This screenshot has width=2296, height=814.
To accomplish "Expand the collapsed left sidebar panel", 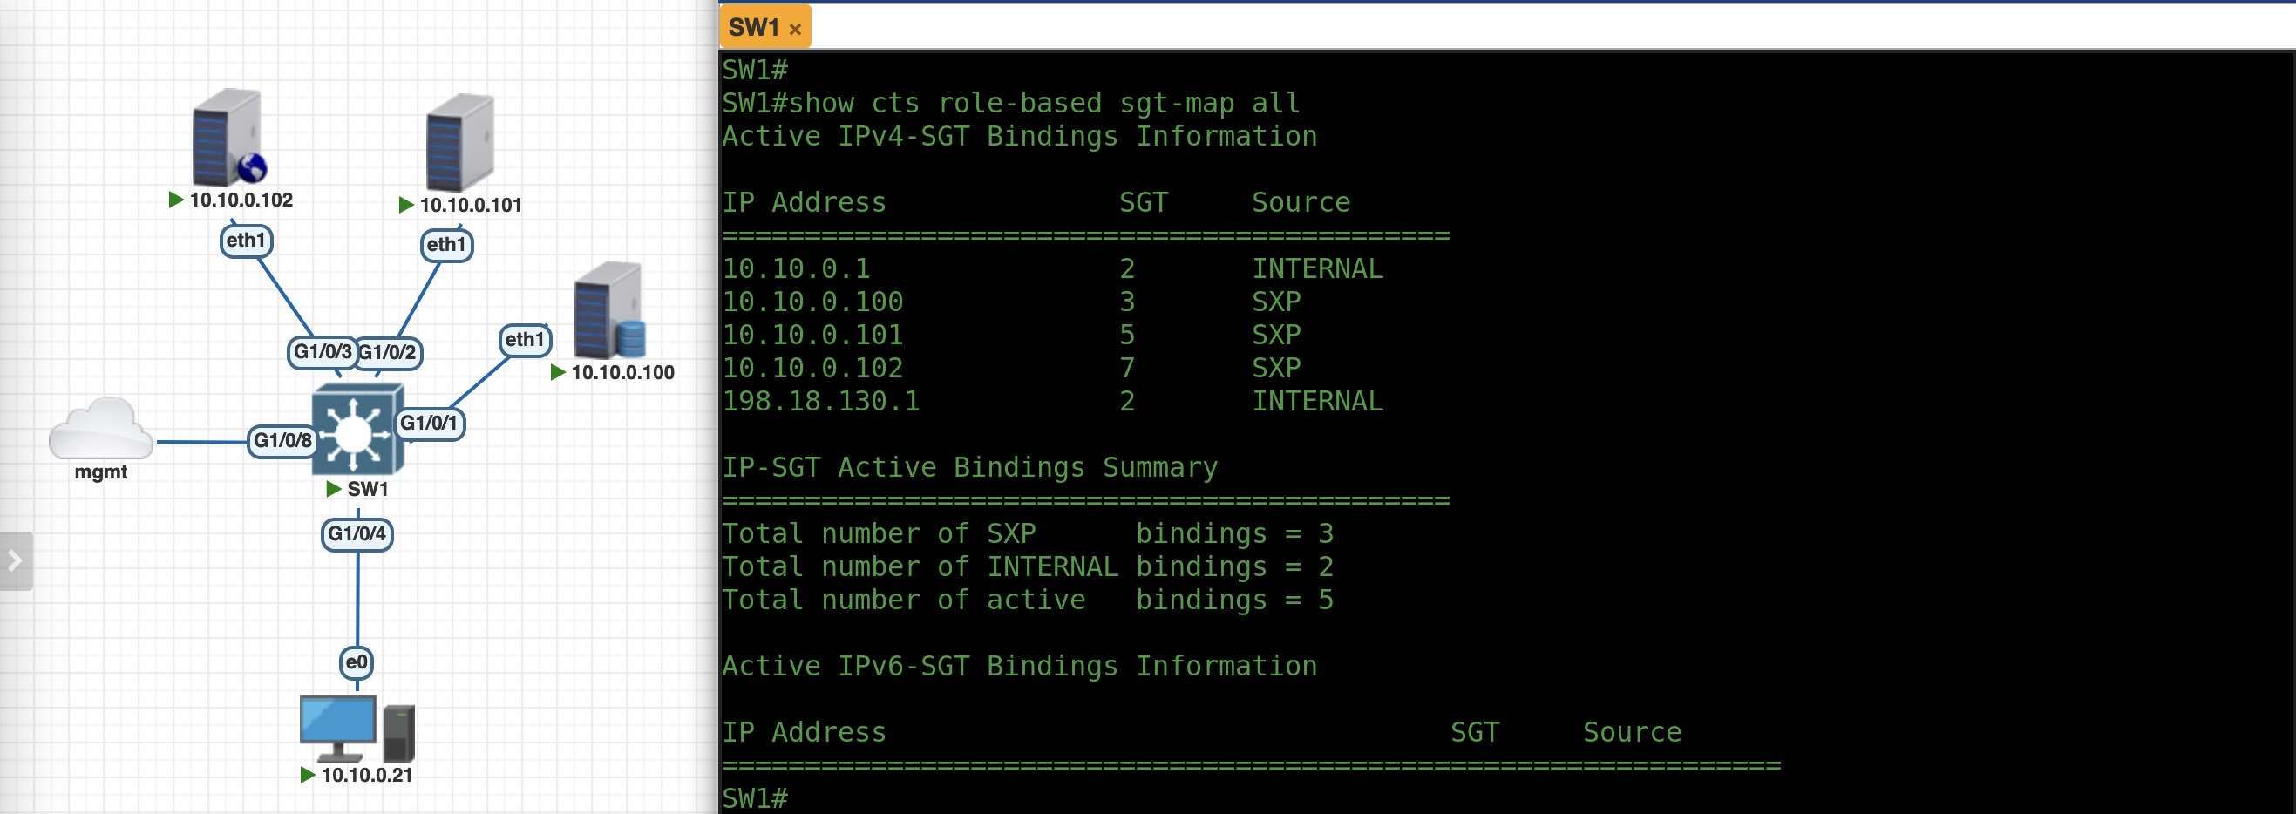I will [15, 560].
